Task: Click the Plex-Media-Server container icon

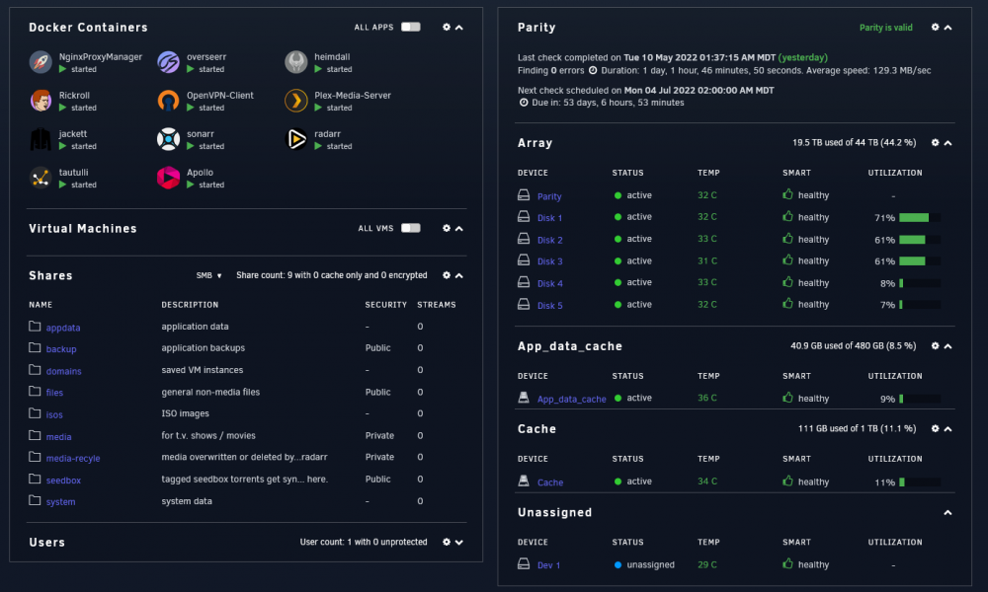Action: [296, 101]
